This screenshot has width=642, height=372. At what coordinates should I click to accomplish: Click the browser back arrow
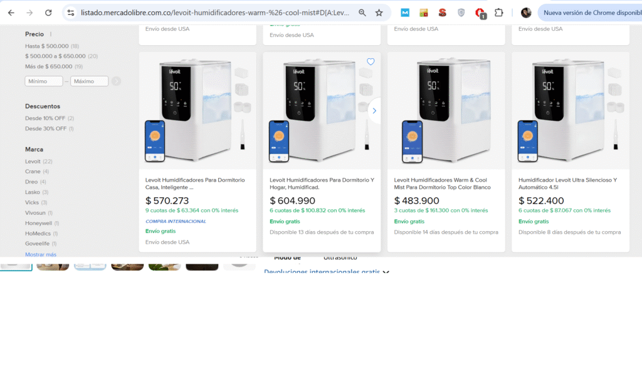click(x=11, y=13)
